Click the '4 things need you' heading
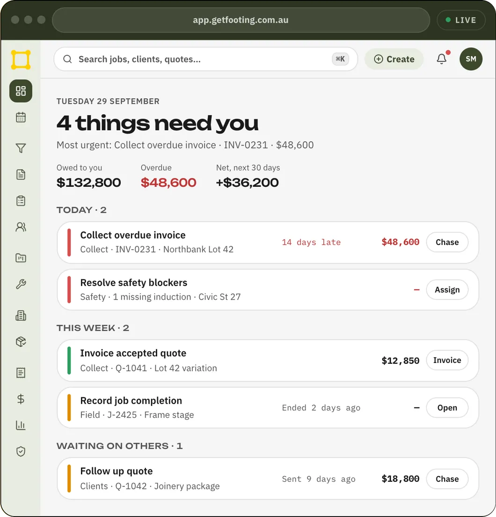The width and height of the screenshot is (496, 517). point(157,123)
